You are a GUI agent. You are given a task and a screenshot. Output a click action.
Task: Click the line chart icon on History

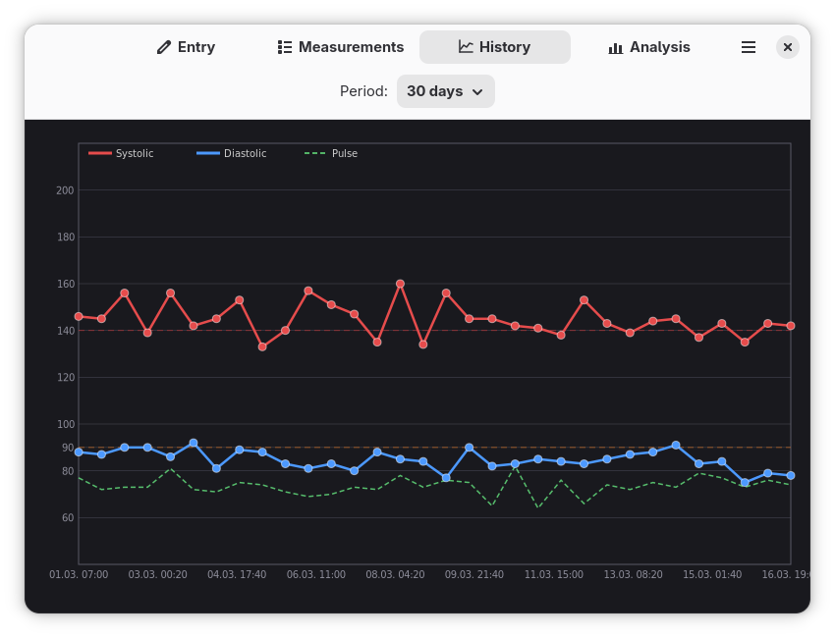click(x=466, y=47)
